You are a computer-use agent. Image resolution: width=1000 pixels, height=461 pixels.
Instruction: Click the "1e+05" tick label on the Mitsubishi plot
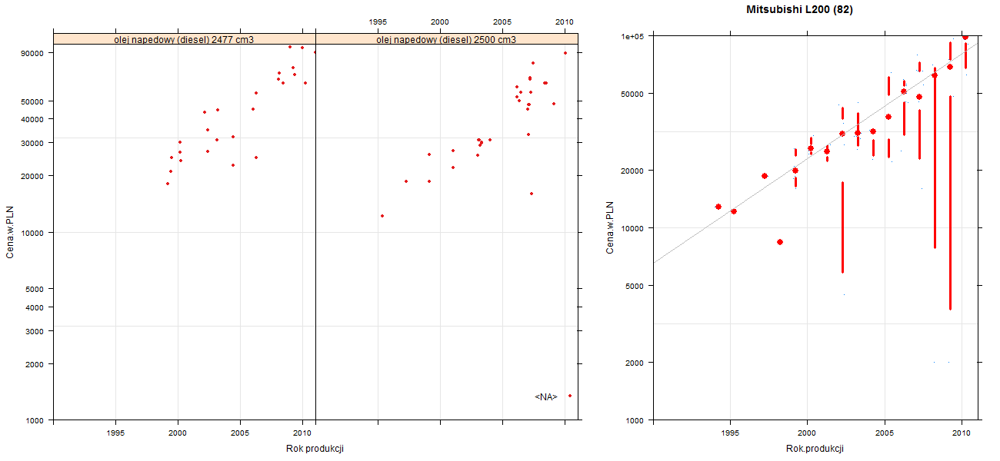pos(632,36)
